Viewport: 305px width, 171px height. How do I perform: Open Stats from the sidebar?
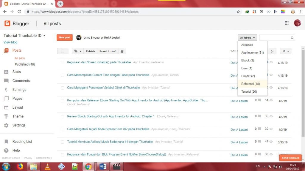(x=16, y=72)
